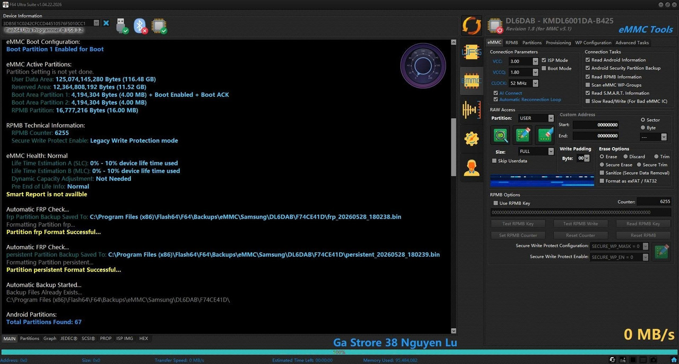Open the JEDEC log tab
Screen dimensions: 679x364
coord(68,339)
